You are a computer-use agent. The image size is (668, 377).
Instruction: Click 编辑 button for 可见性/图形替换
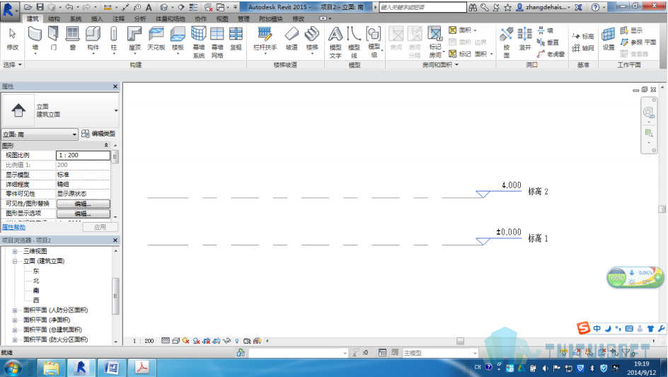tap(83, 204)
